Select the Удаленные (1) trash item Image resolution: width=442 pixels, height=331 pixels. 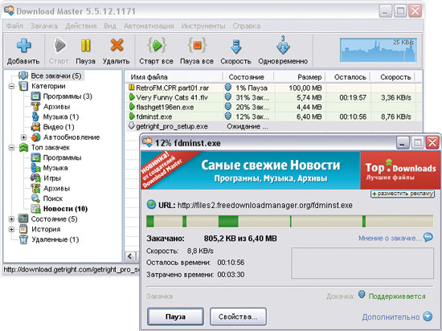[23, 239]
